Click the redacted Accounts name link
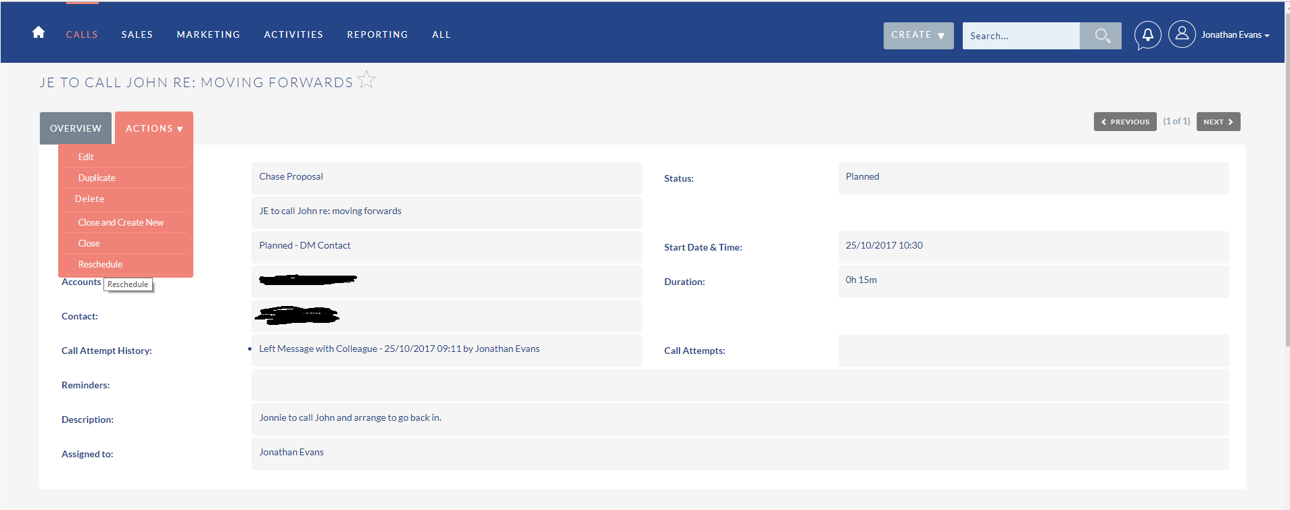Image resolution: width=1290 pixels, height=510 pixels. point(308,280)
